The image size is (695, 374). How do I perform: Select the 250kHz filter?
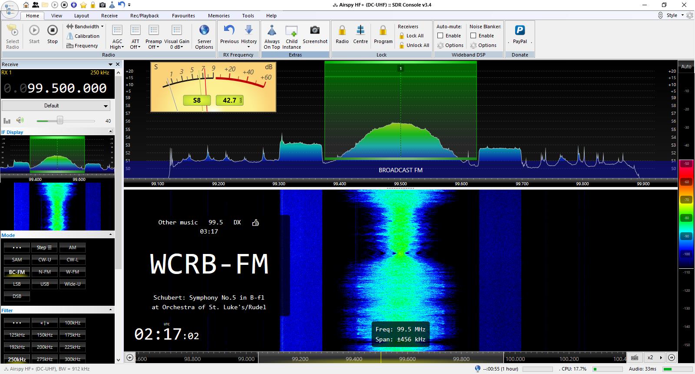pyautogui.click(x=17, y=359)
